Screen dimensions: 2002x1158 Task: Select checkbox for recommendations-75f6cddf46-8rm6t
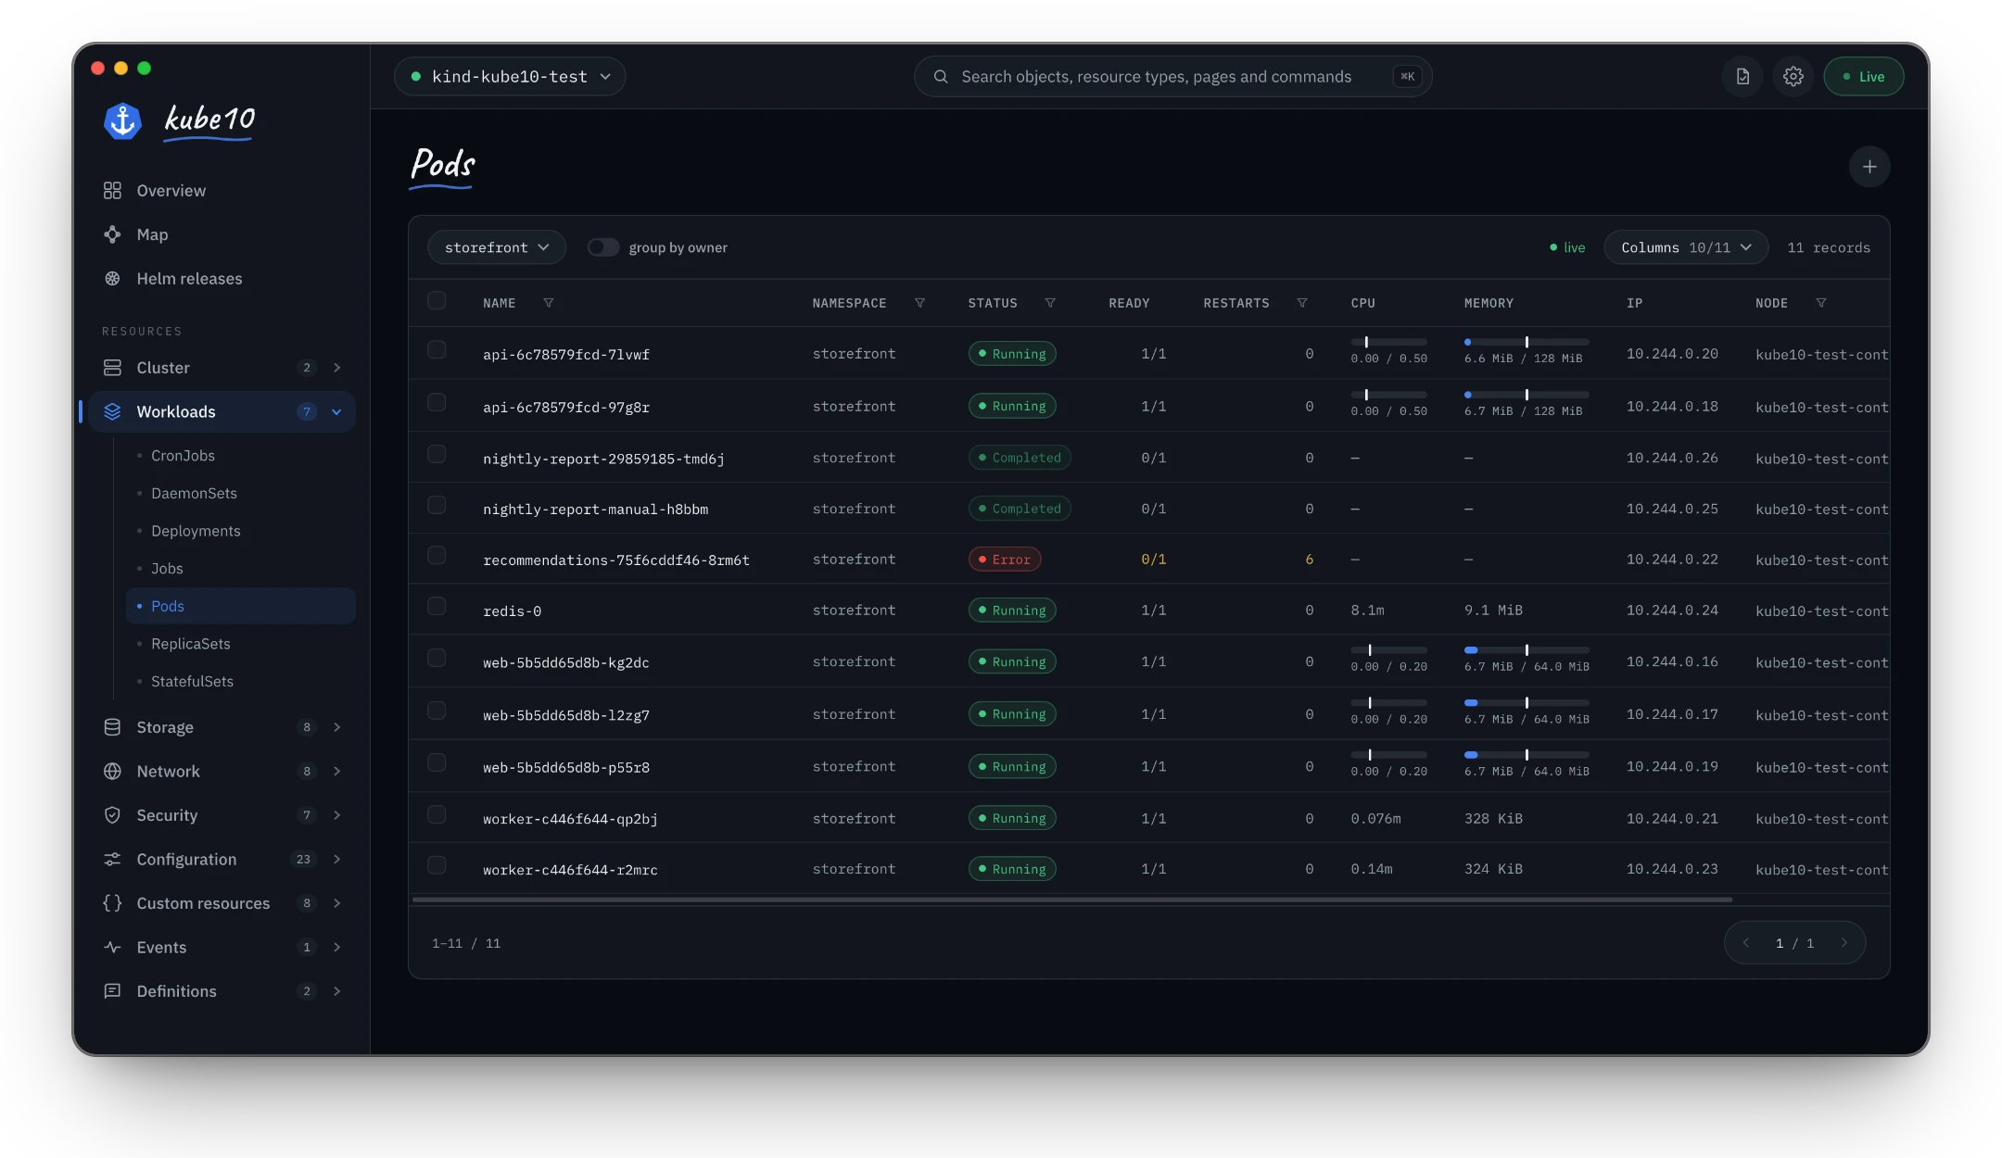[x=437, y=556]
